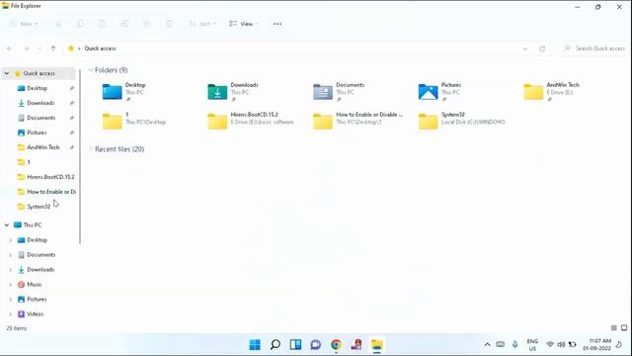Select the AndWin Tech folder tile
The image size is (632, 356).
coord(551,92)
